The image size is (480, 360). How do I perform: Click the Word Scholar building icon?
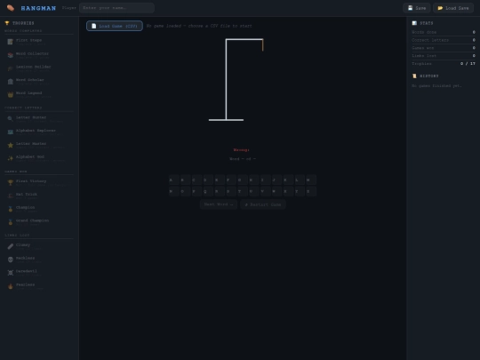point(11,82)
